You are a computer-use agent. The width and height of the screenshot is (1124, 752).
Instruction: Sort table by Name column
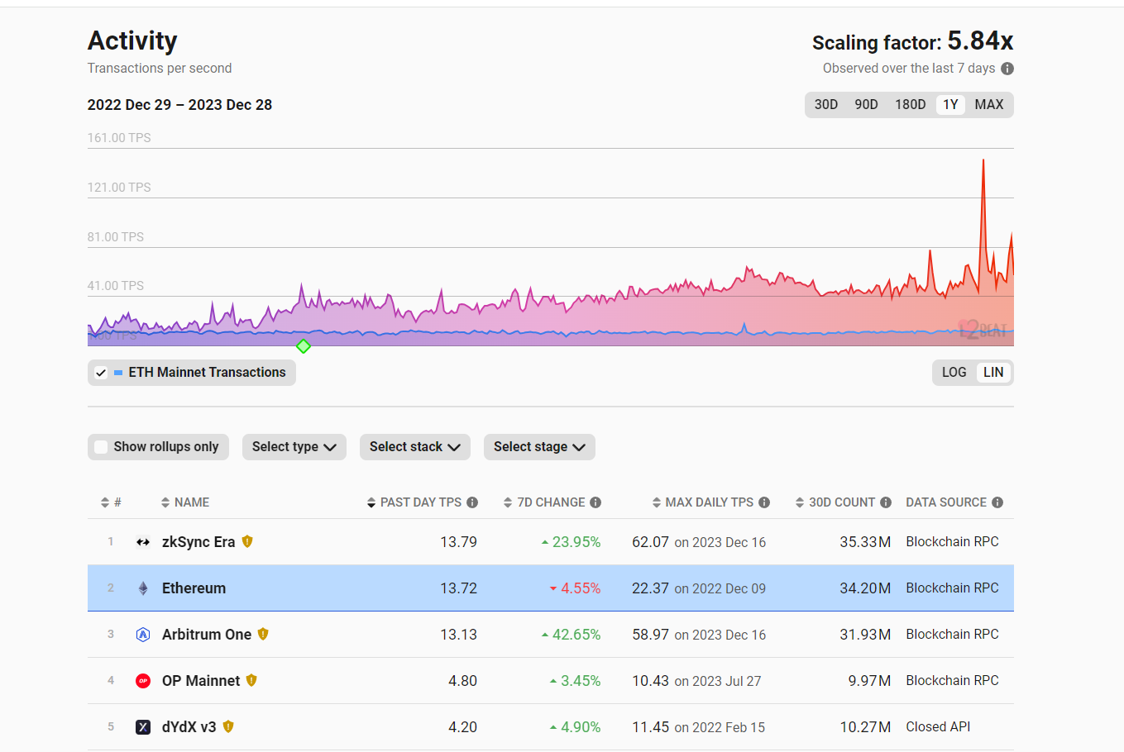click(185, 502)
